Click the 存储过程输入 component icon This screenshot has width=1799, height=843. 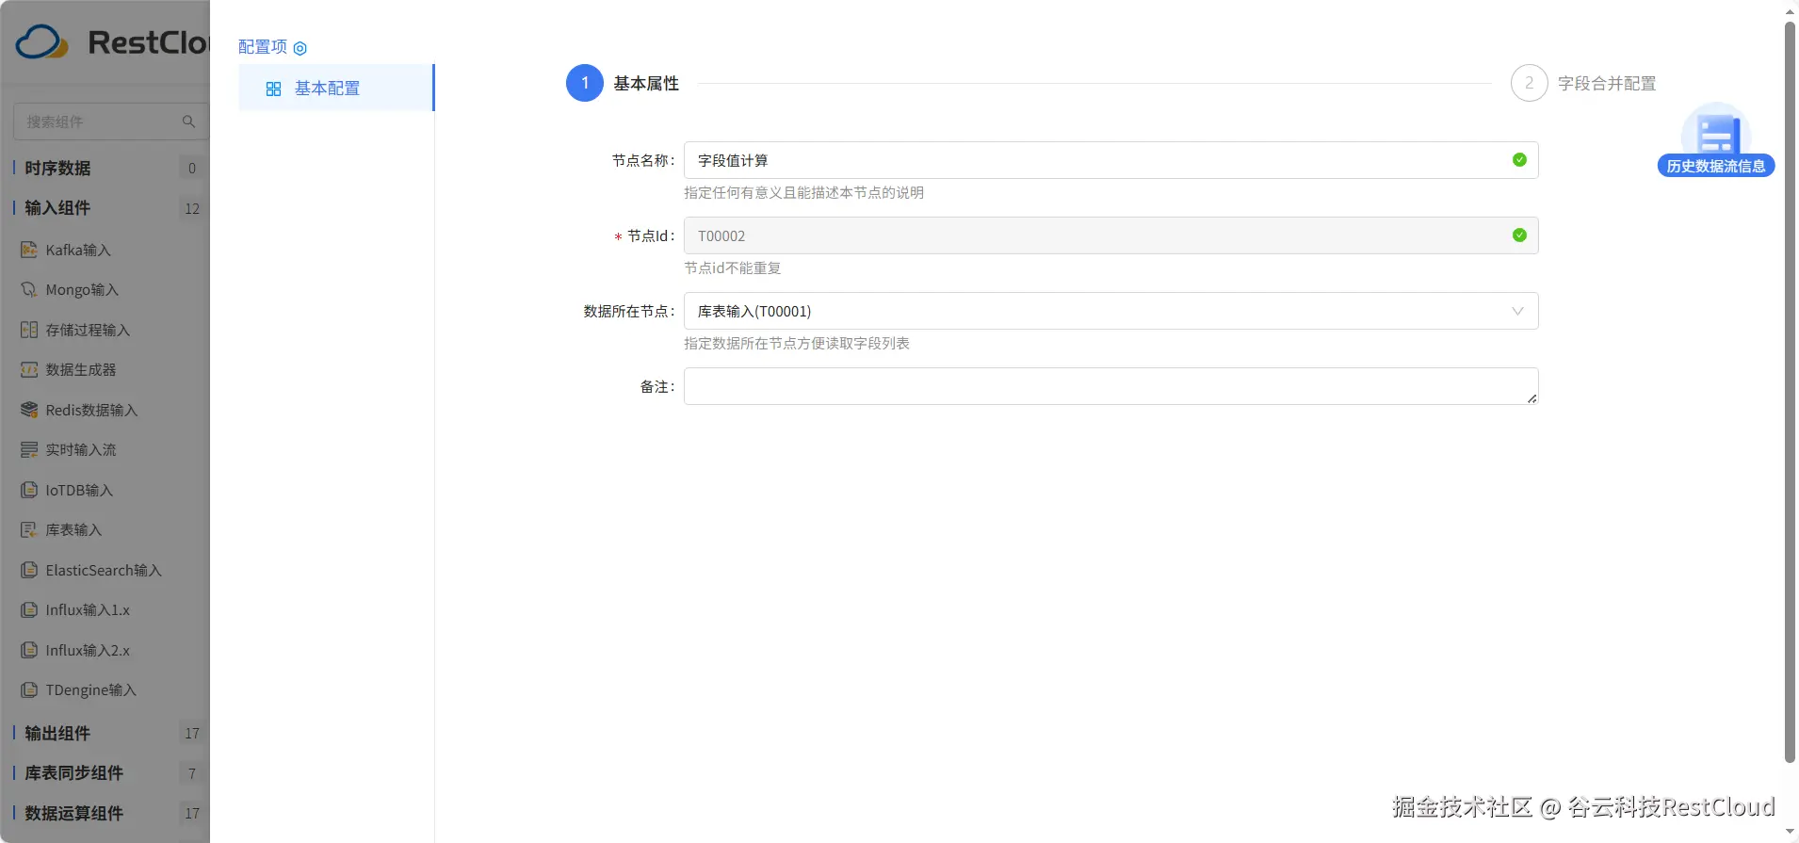tap(29, 330)
